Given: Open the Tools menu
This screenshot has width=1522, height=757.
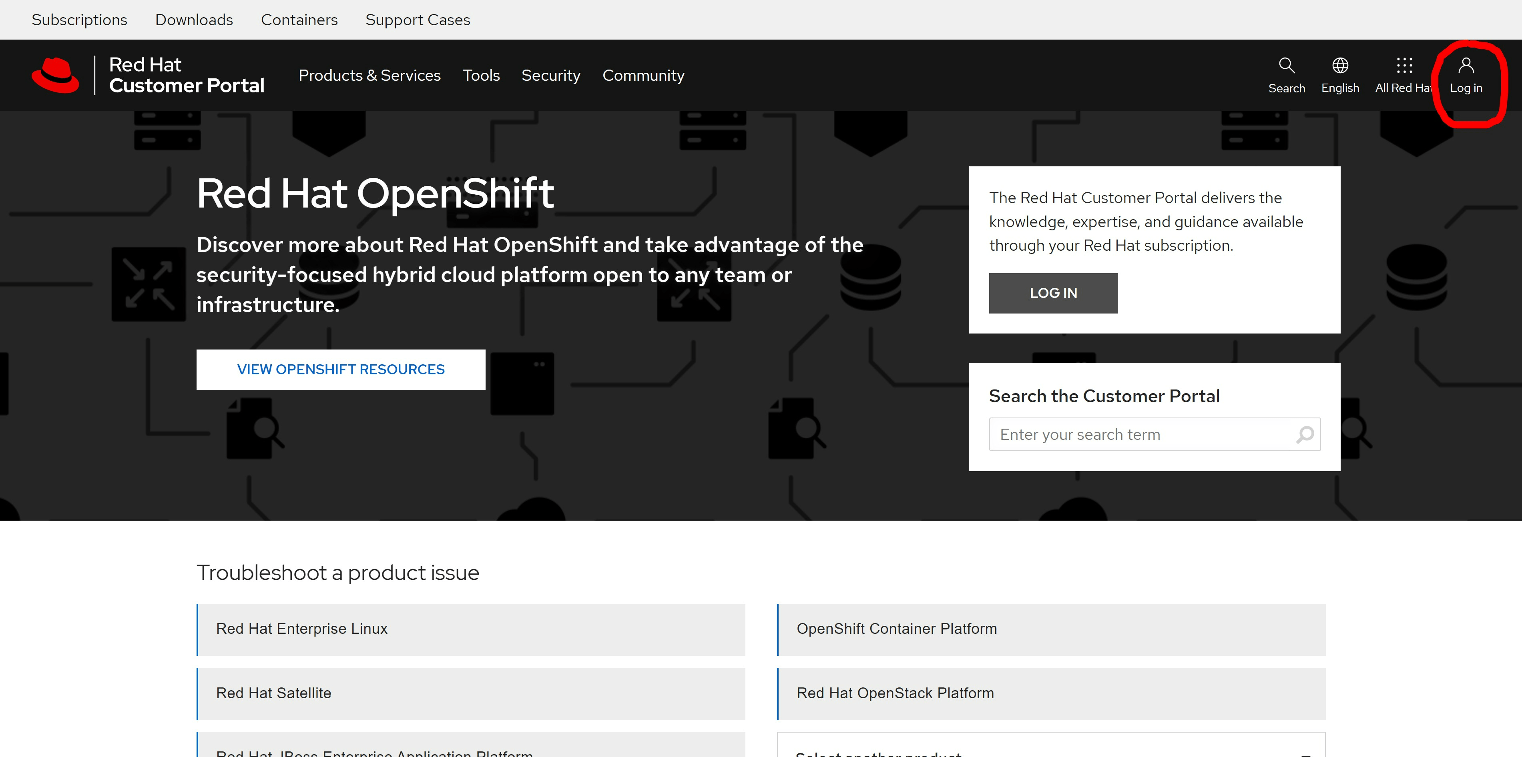Looking at the screenshot, I should tap(482, 75).
